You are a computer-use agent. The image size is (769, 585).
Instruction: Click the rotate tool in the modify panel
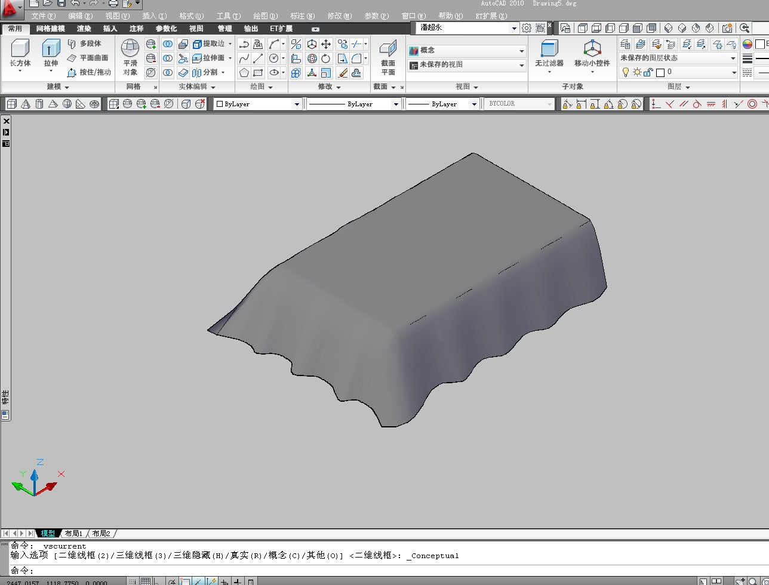[x=326, y=58]
